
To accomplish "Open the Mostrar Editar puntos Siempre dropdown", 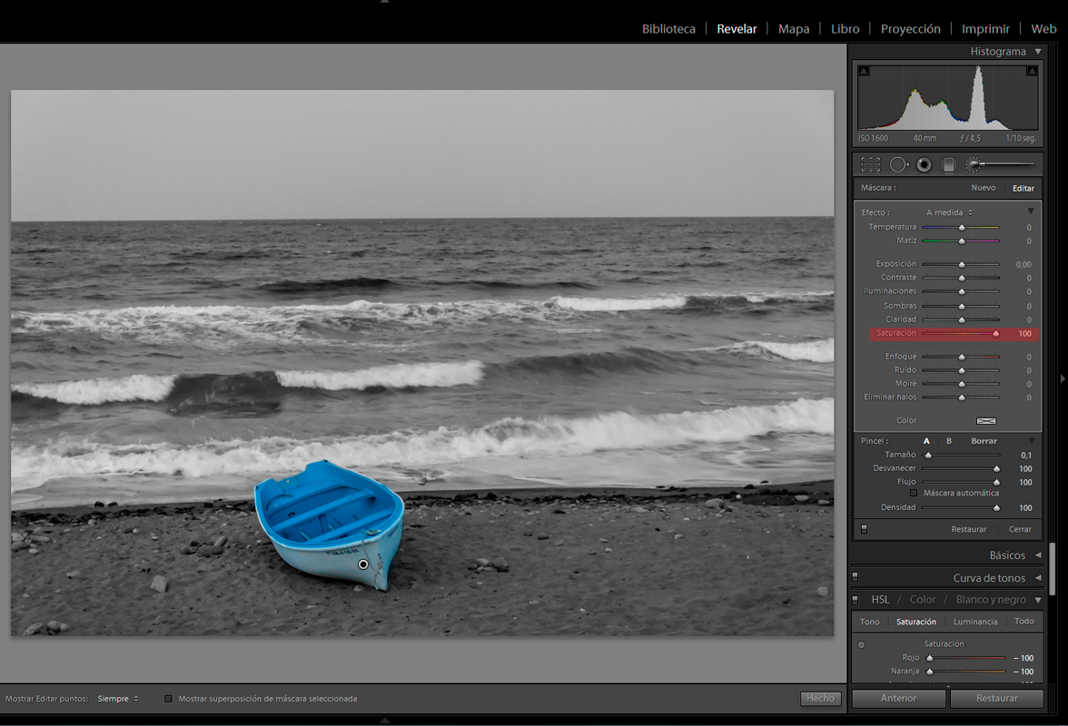I will 118,699.
